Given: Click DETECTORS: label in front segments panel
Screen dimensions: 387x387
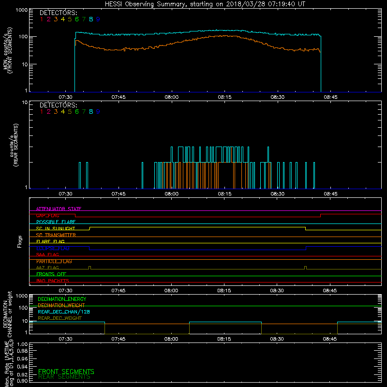Looking at the screenshot, I should click(59, 13).
